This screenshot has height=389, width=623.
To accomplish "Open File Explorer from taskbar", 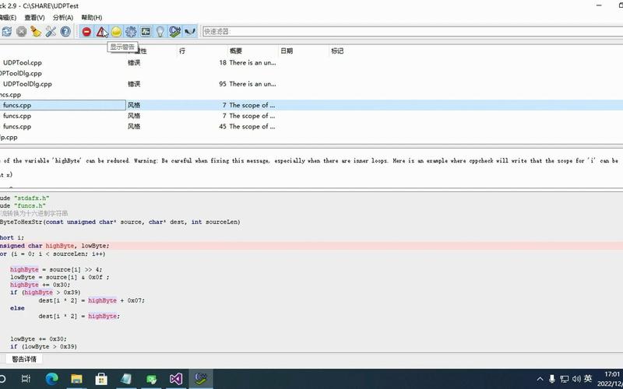I will [x=76, y=379].
